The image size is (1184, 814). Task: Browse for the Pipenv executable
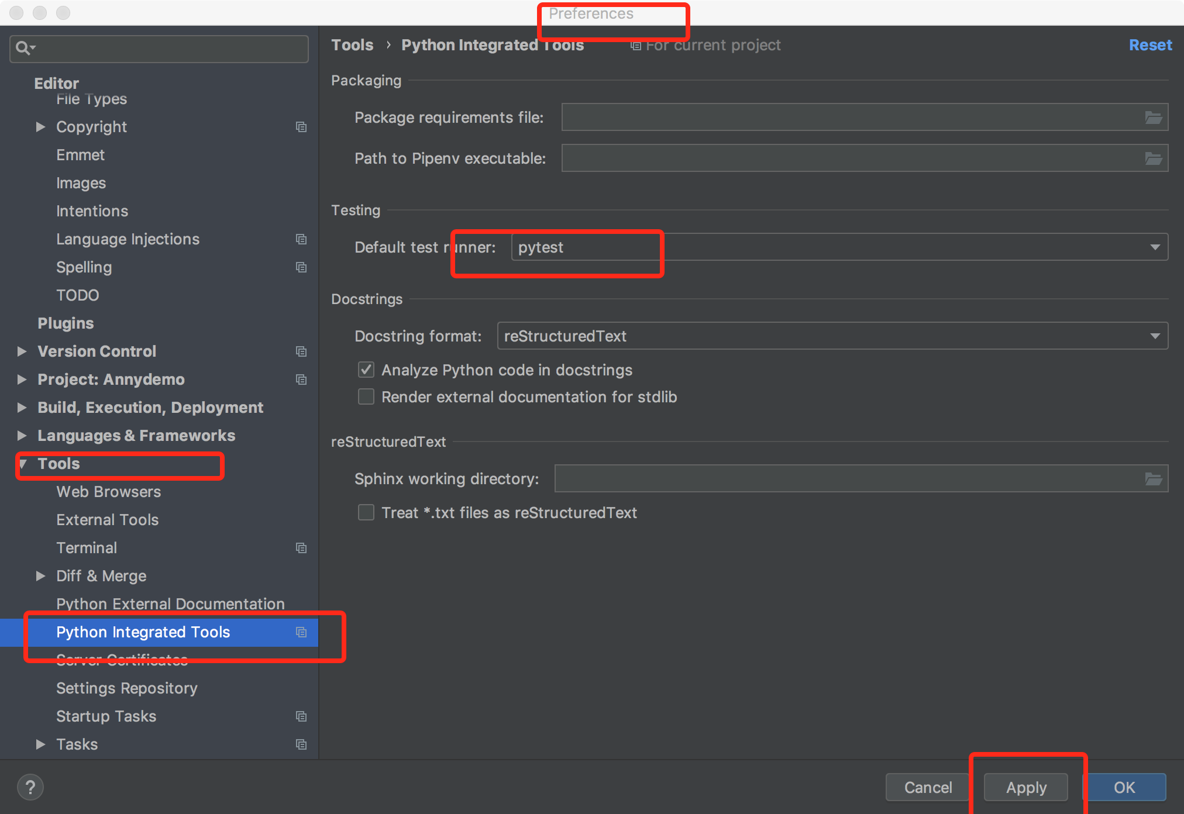click(1153, 158)
